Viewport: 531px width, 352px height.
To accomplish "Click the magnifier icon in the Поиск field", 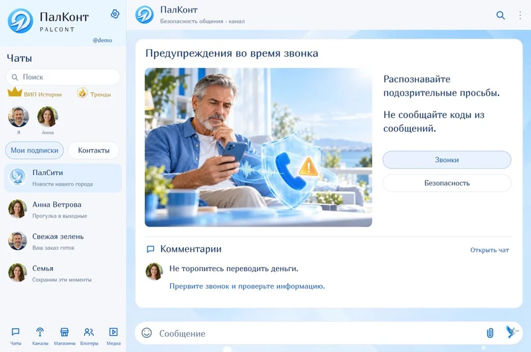I will click(x=15, y=78).
